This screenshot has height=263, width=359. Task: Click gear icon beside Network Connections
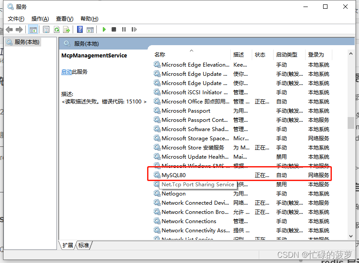[157, 221]
